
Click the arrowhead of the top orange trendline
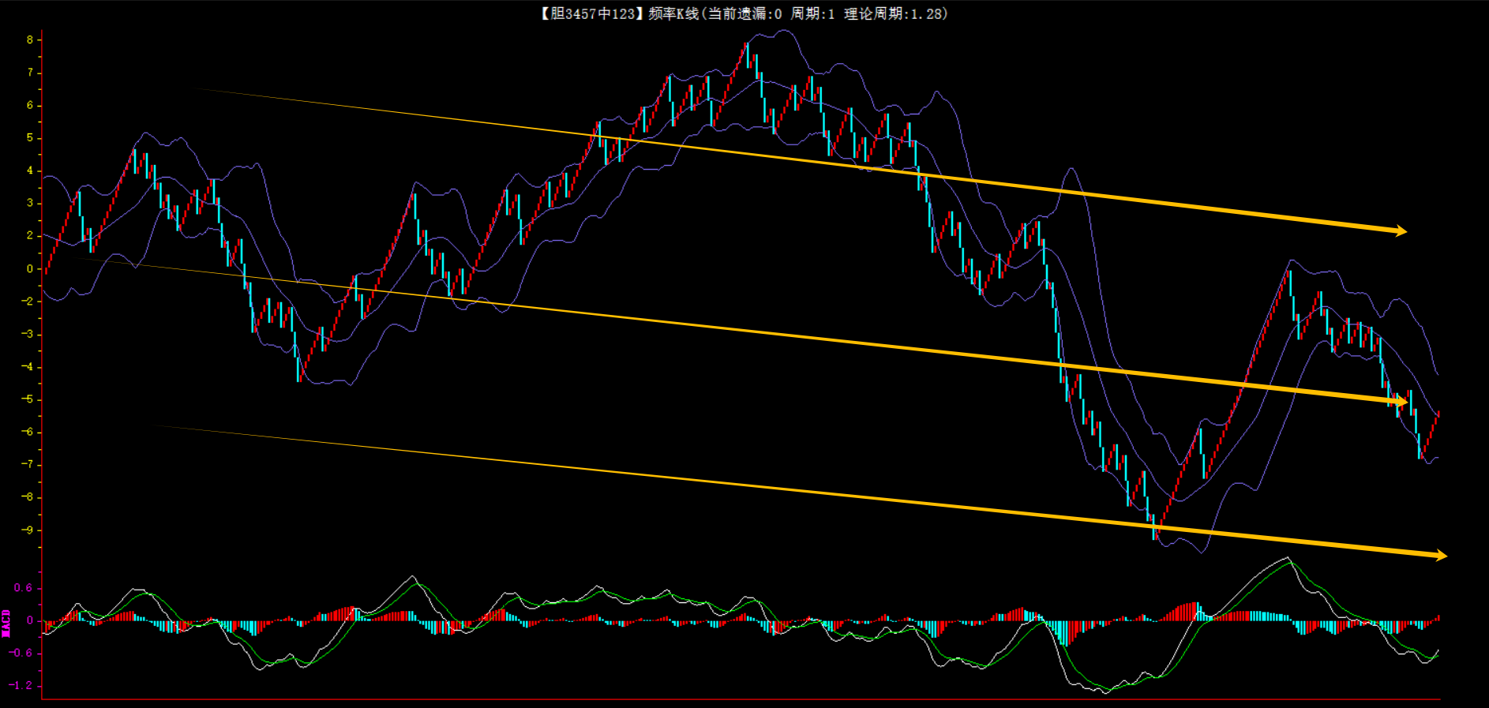(x=1401, y=230)
